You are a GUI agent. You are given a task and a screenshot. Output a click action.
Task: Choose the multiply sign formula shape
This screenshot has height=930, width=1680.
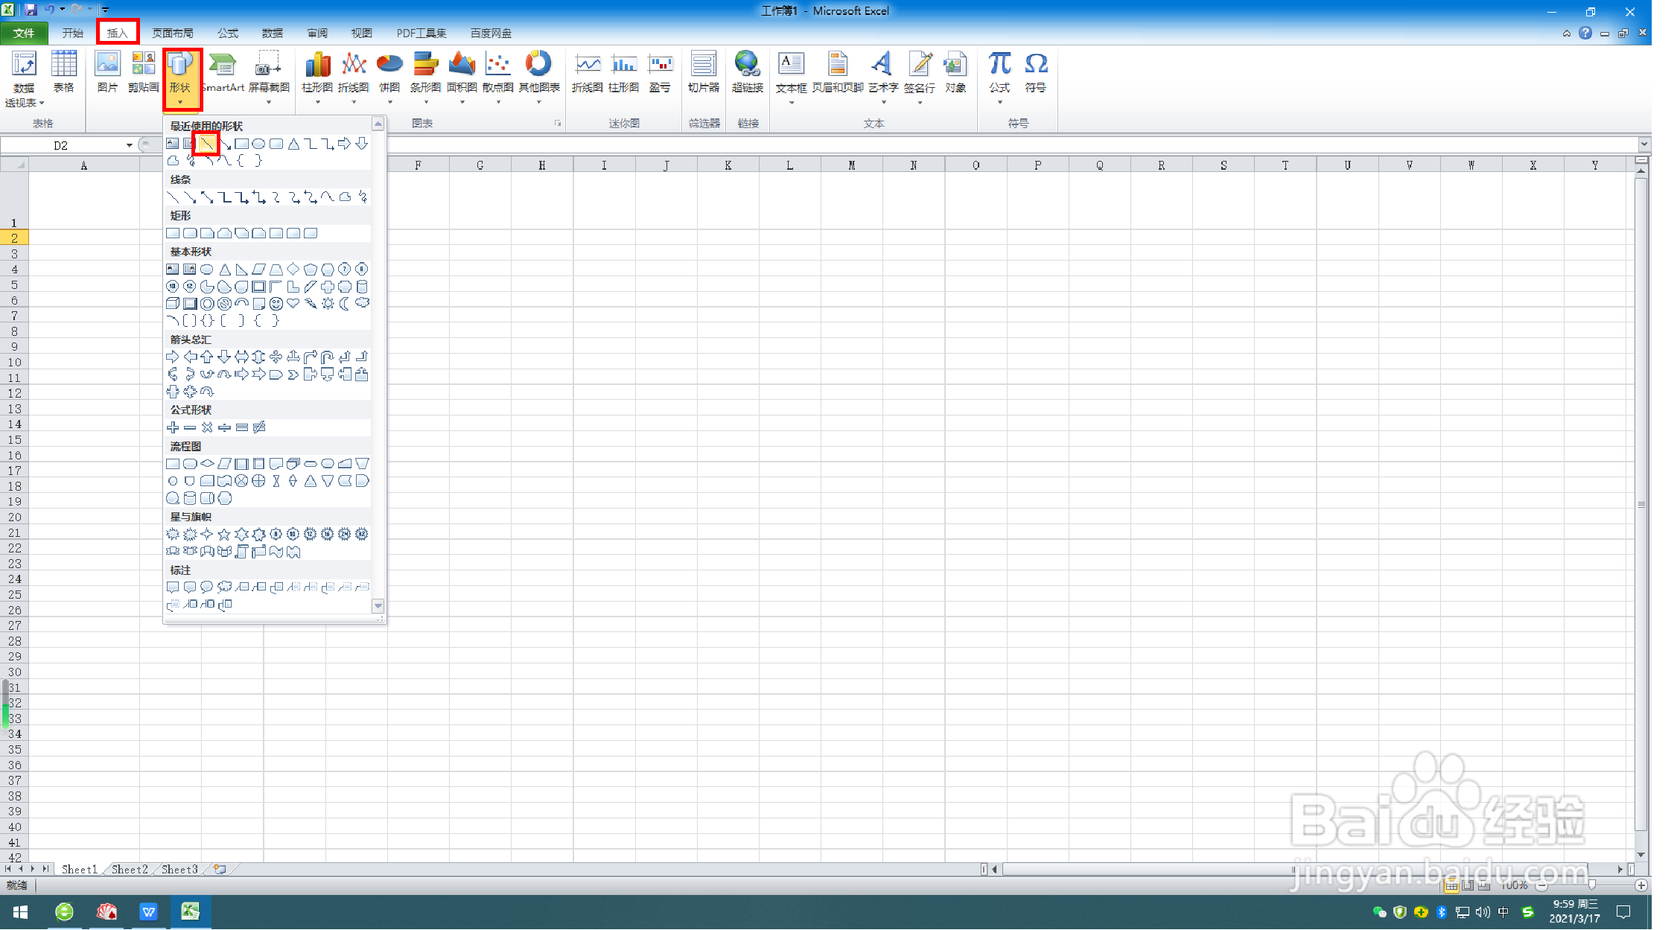coord(207,427)
